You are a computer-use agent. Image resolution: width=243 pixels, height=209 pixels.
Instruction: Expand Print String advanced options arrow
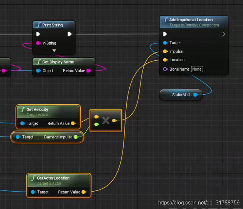point(54,50)
